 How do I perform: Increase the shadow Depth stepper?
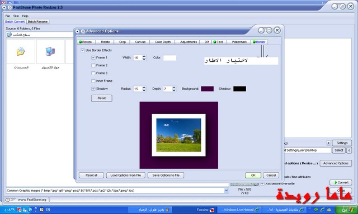pos(174,87)
